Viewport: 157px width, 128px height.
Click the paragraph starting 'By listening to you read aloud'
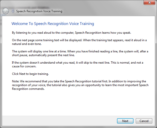(71, 33)
